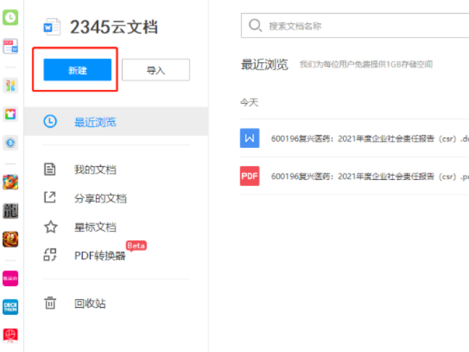
Task: Click the converter icon beside PDF转换器
Action: [x=50, y=254]
